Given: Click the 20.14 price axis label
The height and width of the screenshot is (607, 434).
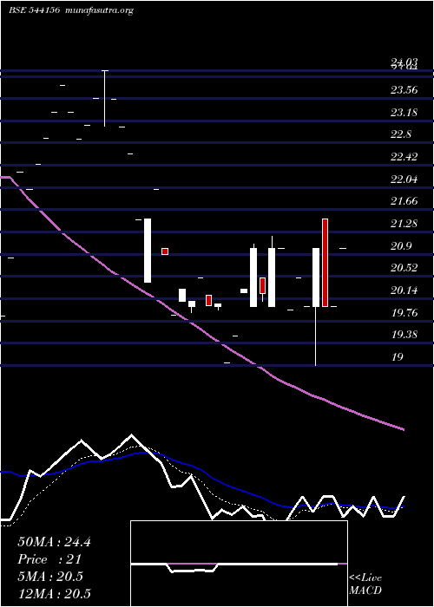Looking at the screenshot, I should [x=404, y=290].
